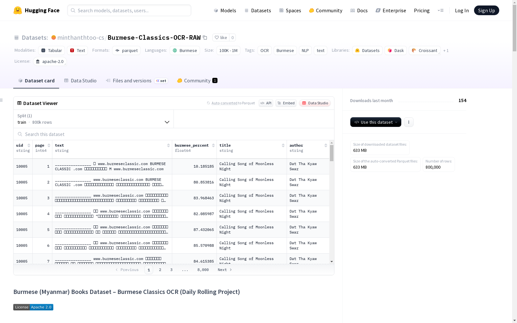Click the Embed button in viewer
Screen dimensions: 517x323
click(x=286, y=103)
